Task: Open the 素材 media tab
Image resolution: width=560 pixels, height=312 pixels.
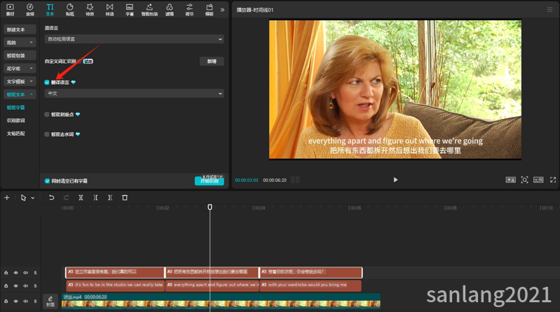Action: (10, 10)
